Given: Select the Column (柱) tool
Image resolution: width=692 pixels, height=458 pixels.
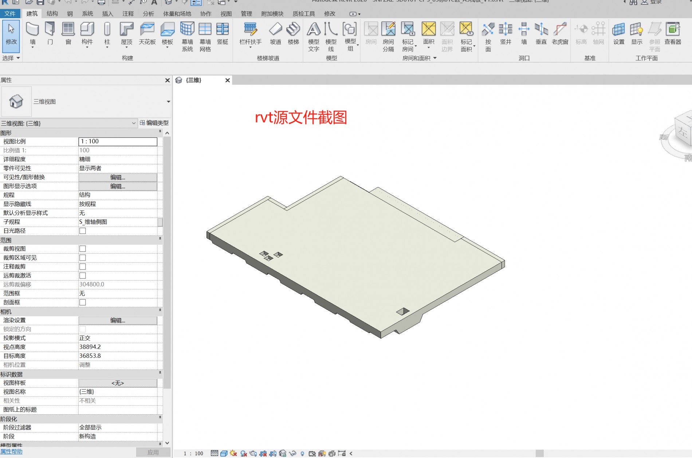Looking at the screenshot, I should [107, 35].
